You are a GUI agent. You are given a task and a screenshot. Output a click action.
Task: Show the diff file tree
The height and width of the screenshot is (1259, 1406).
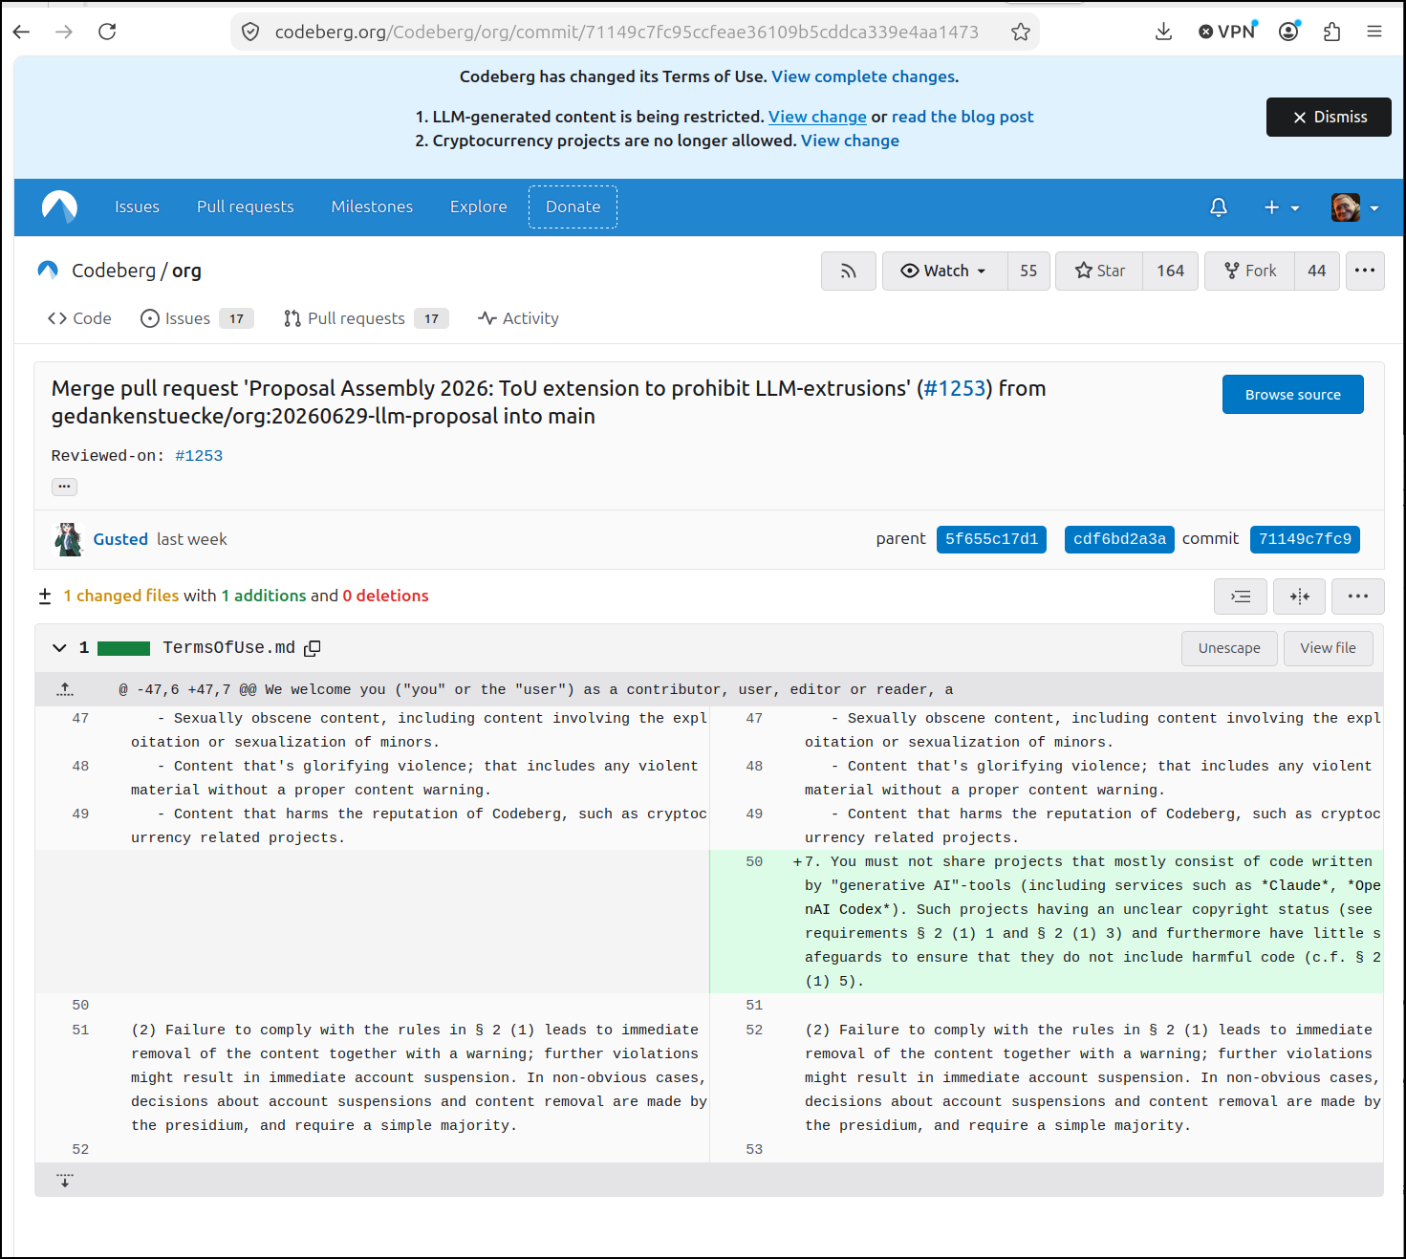pyautogui.click(x=1241, y=597)
